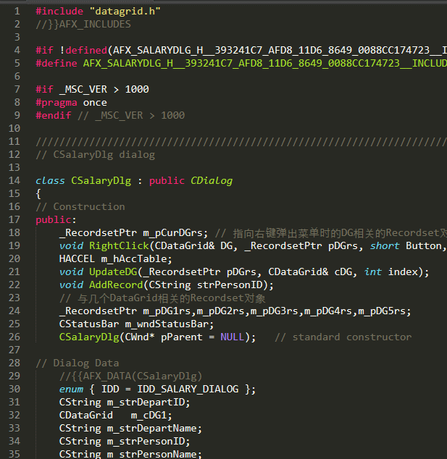This screenshot has height=459, width=447.
Task: Click the RightClick function name
Action: (x=119, y=246)
